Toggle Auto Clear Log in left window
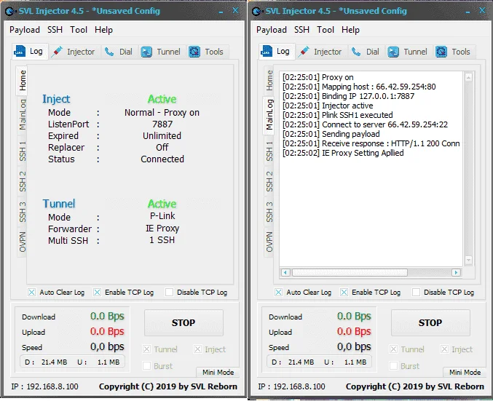493x401 pixels. pyautogui.click(x=31, y=293)
